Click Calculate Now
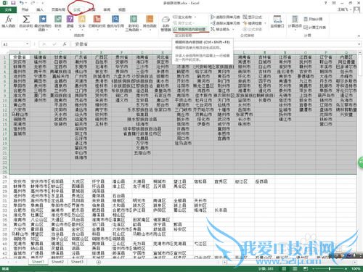 click(x=313, y=19)
